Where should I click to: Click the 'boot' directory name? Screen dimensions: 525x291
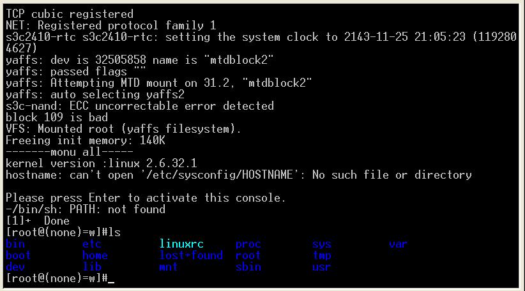coord(18,255)
